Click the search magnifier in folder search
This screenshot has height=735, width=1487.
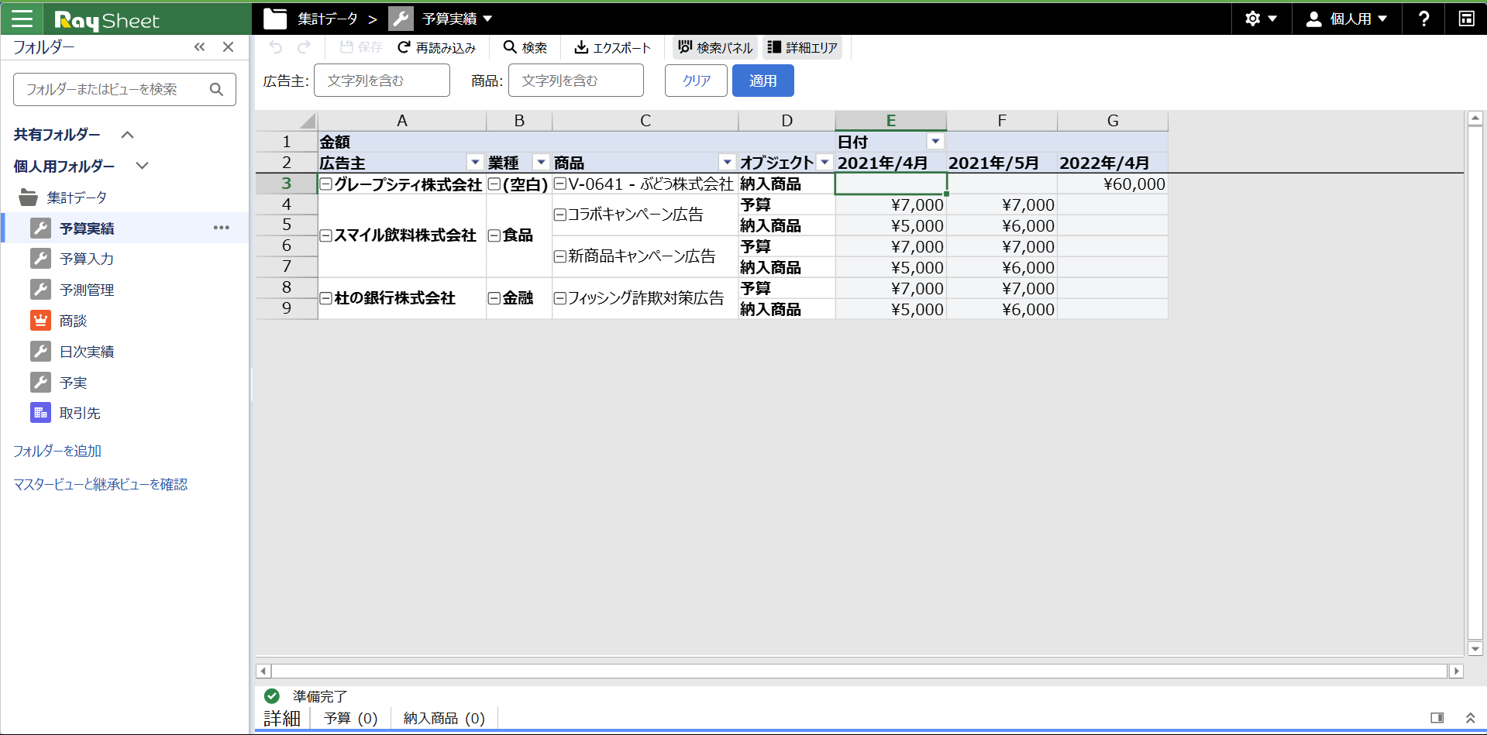click(217, 90)
